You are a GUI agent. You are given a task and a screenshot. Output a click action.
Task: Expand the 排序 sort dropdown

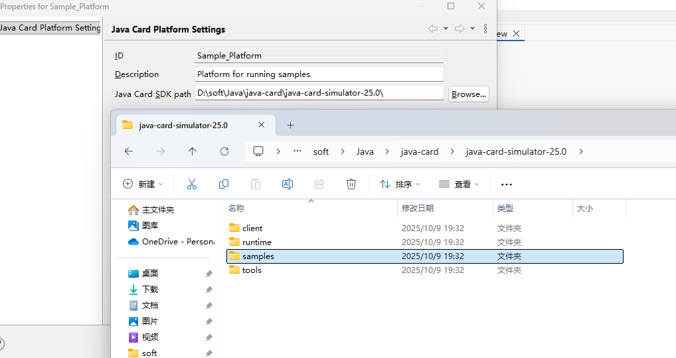point(400,184)
